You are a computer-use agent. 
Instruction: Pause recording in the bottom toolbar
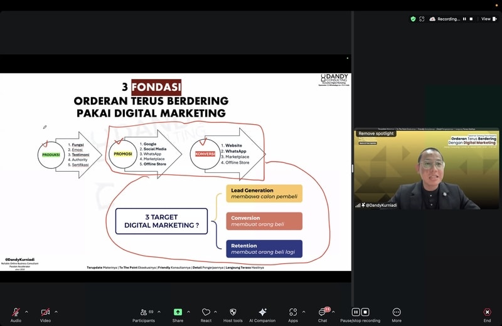tap(356, 312)
